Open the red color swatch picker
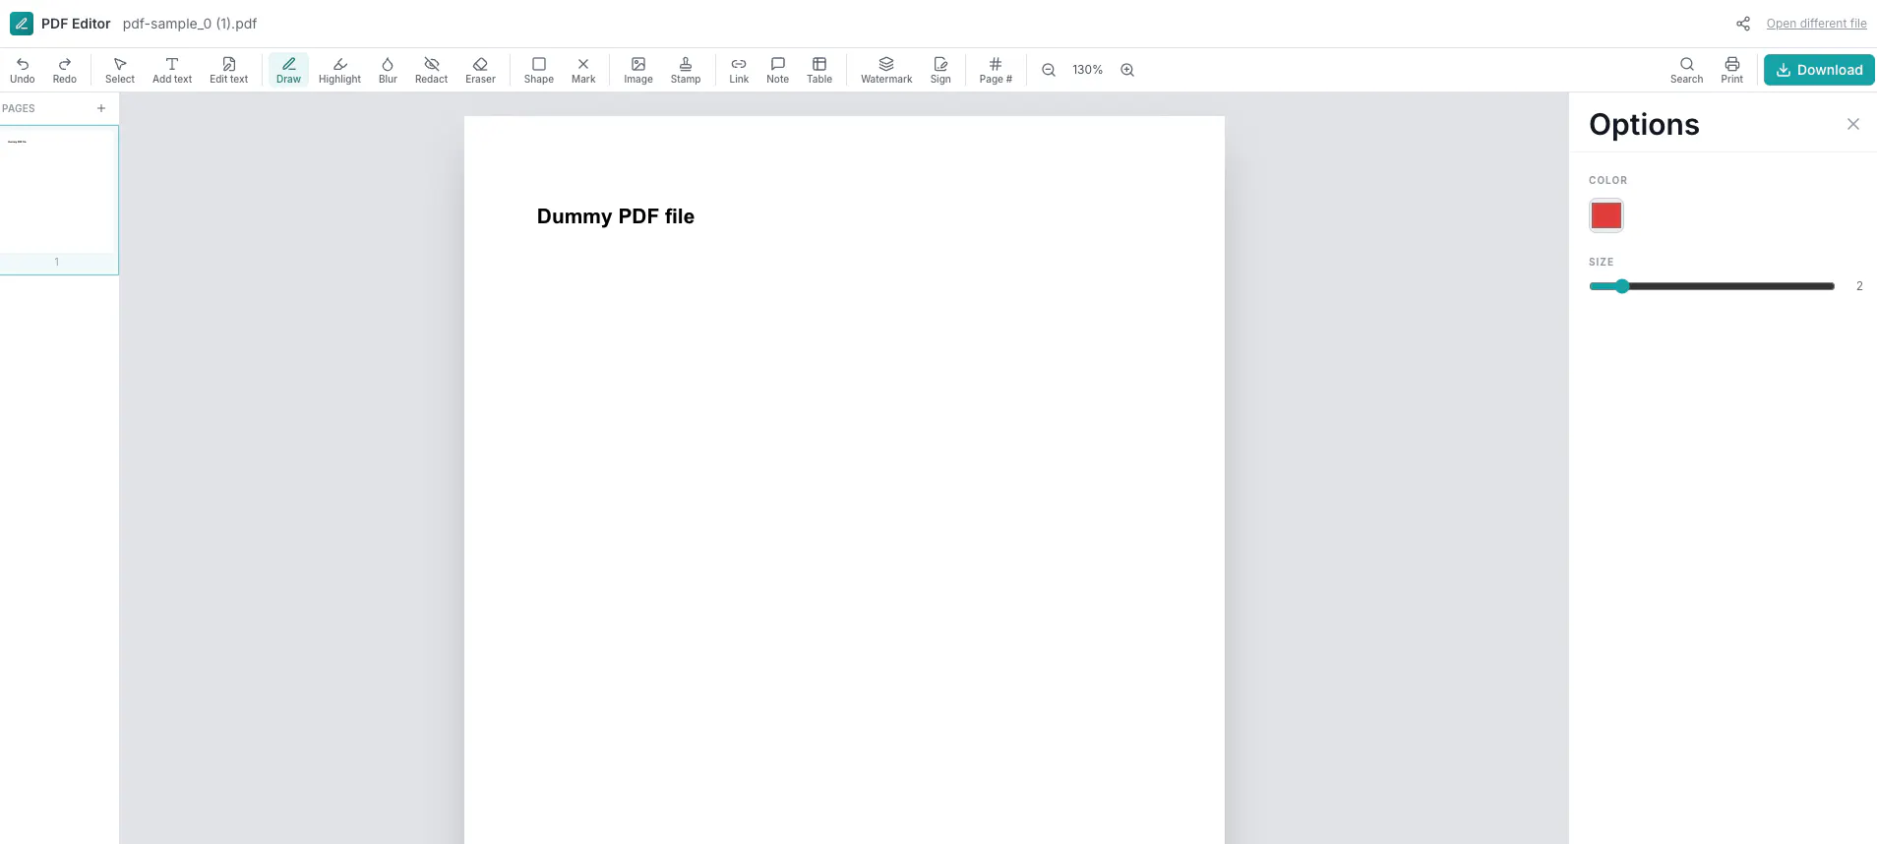This screenshot has width=1877, height=844. tap(1606, 215)
